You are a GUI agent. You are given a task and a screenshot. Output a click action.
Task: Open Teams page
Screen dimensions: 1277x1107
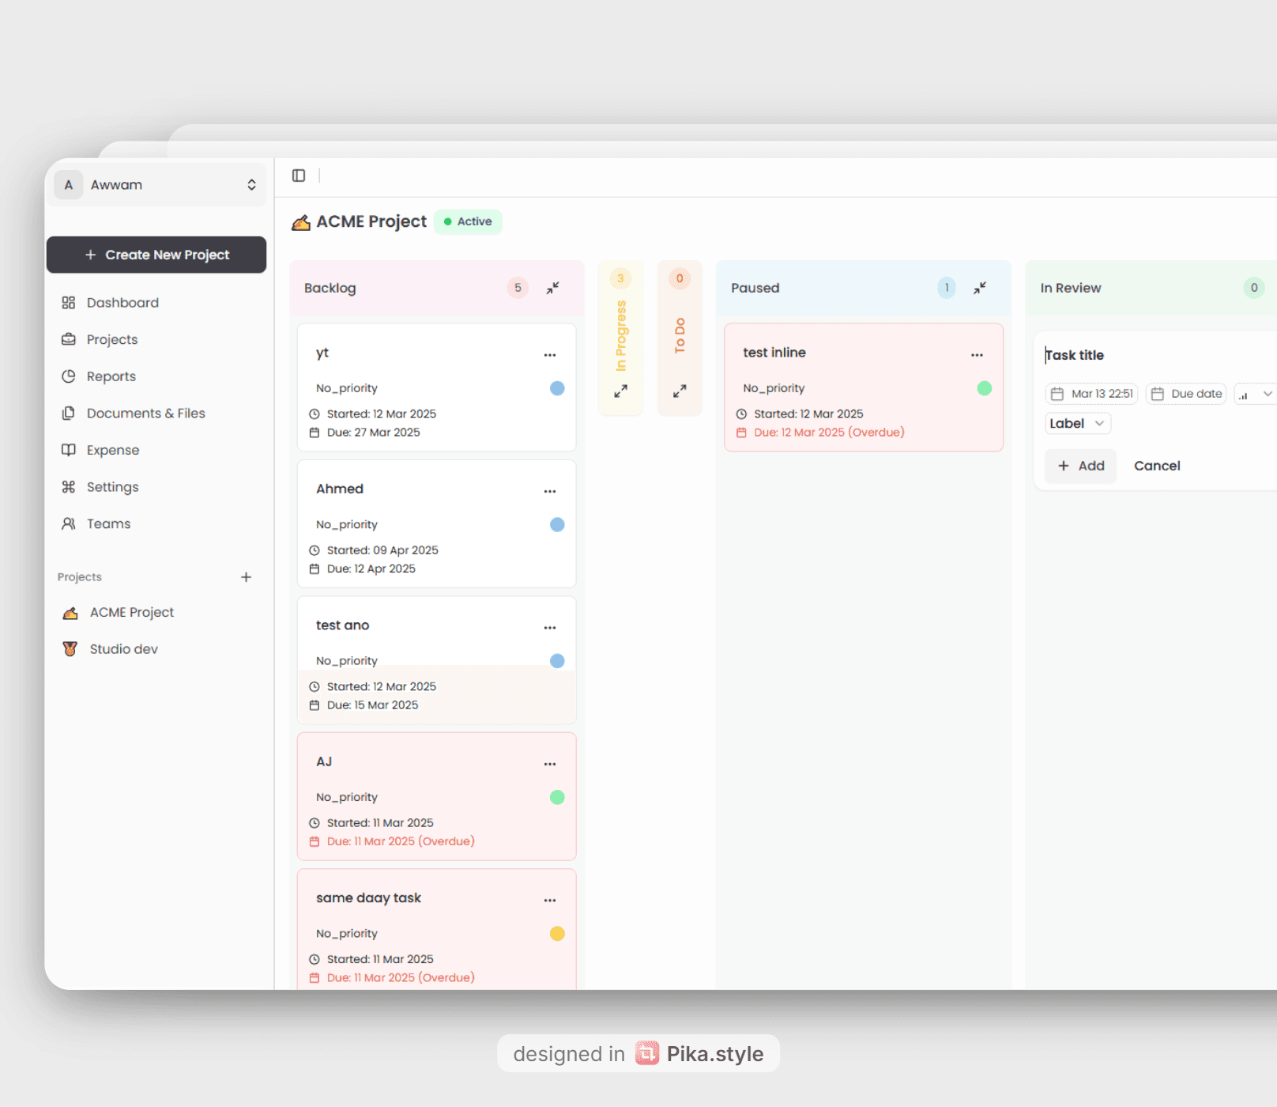(109, 523)
